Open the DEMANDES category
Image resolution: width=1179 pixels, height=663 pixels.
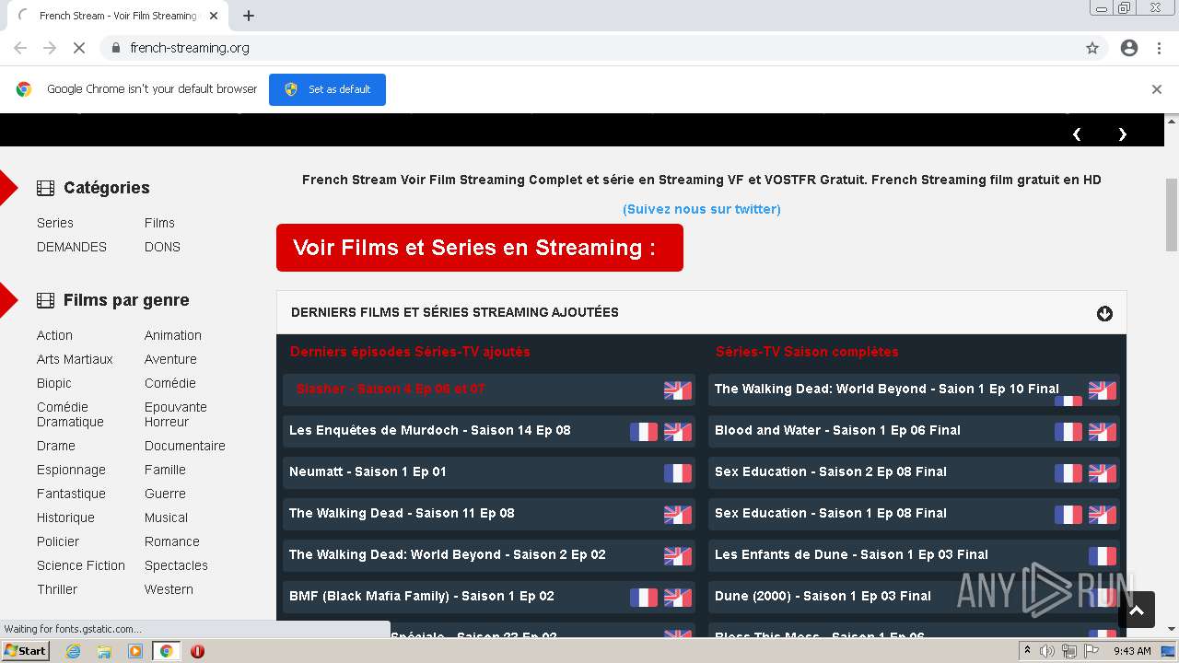pyautogui.click(x=72, y=247)
